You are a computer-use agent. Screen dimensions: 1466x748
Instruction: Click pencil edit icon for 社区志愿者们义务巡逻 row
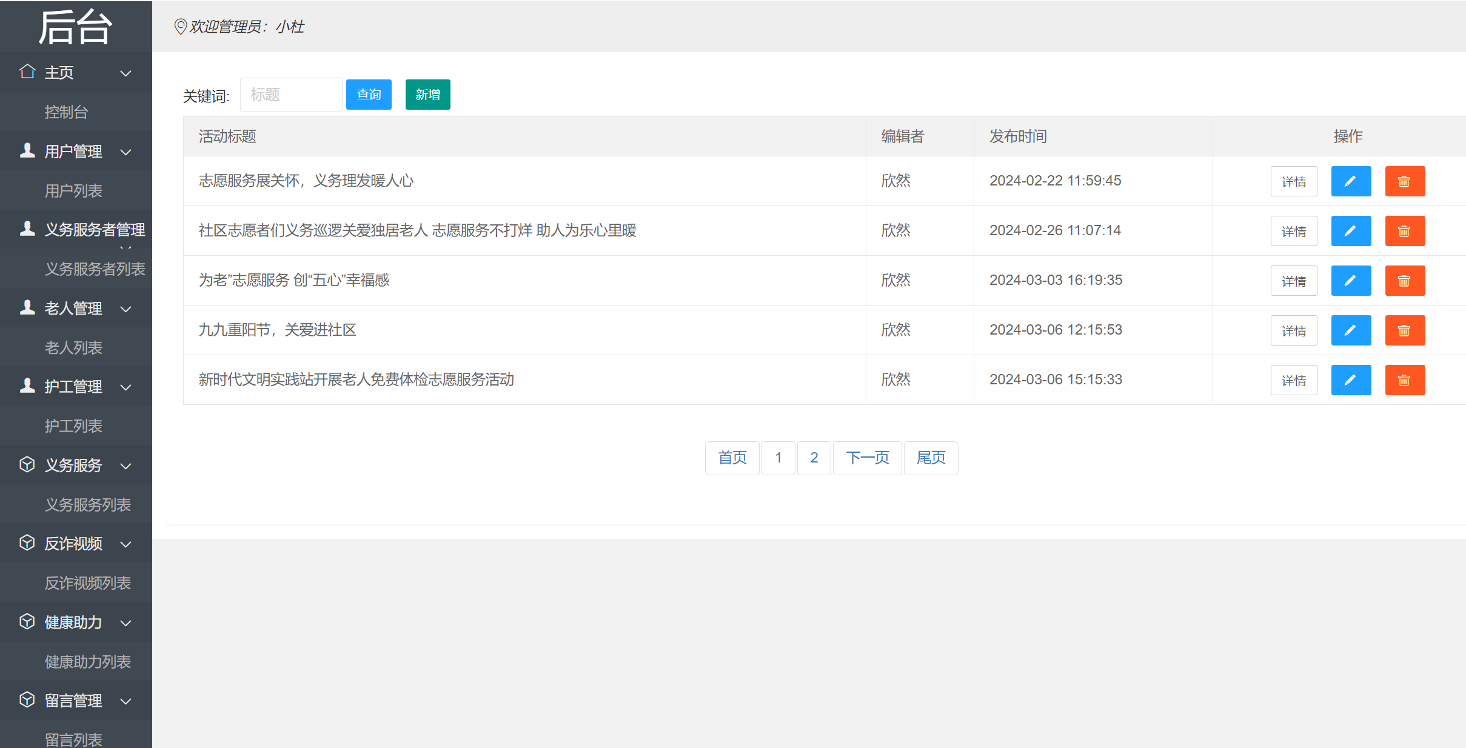[1351, 231]
